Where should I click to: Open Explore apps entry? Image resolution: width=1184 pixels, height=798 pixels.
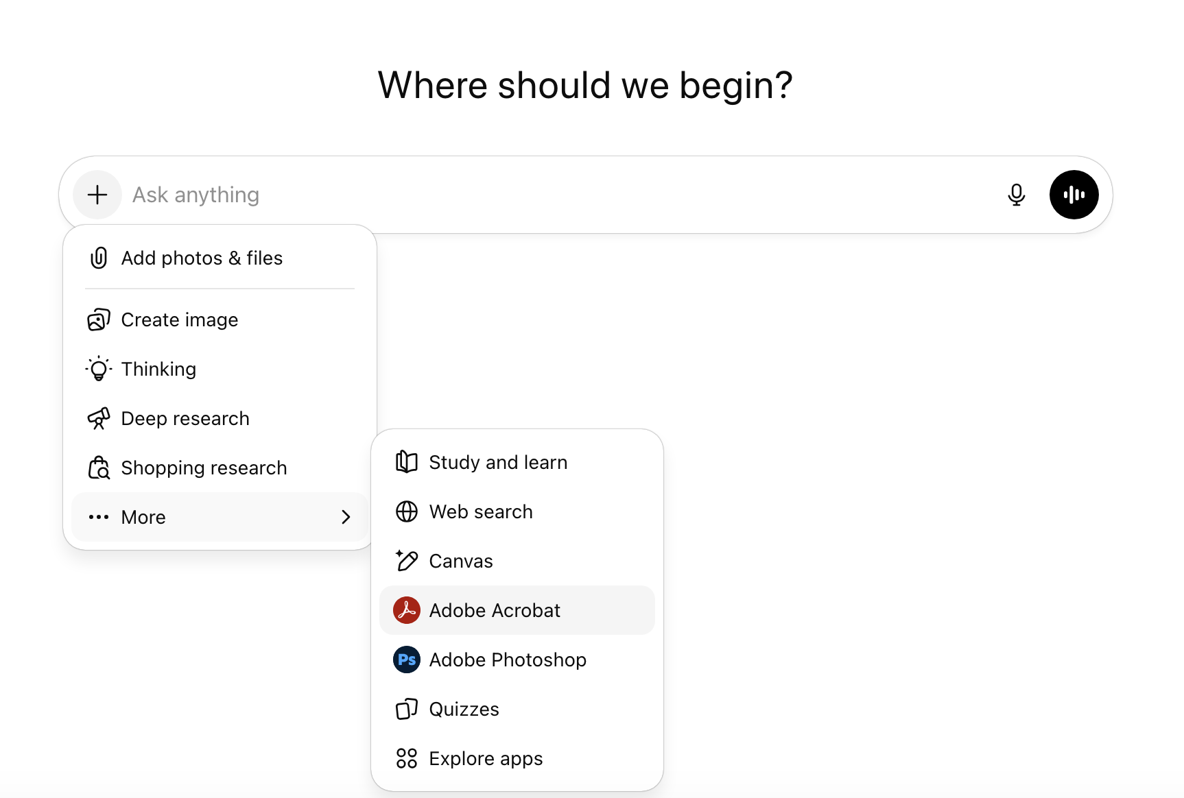pyautogui.click(x=486, y=759)
